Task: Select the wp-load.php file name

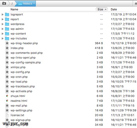Action: tap(19, 82)
